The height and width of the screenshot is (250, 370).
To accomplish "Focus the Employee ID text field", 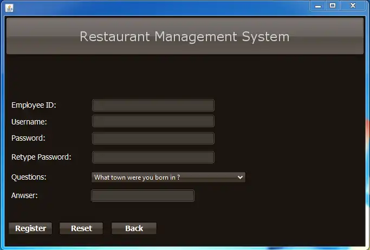I will (x=153, y=105).
